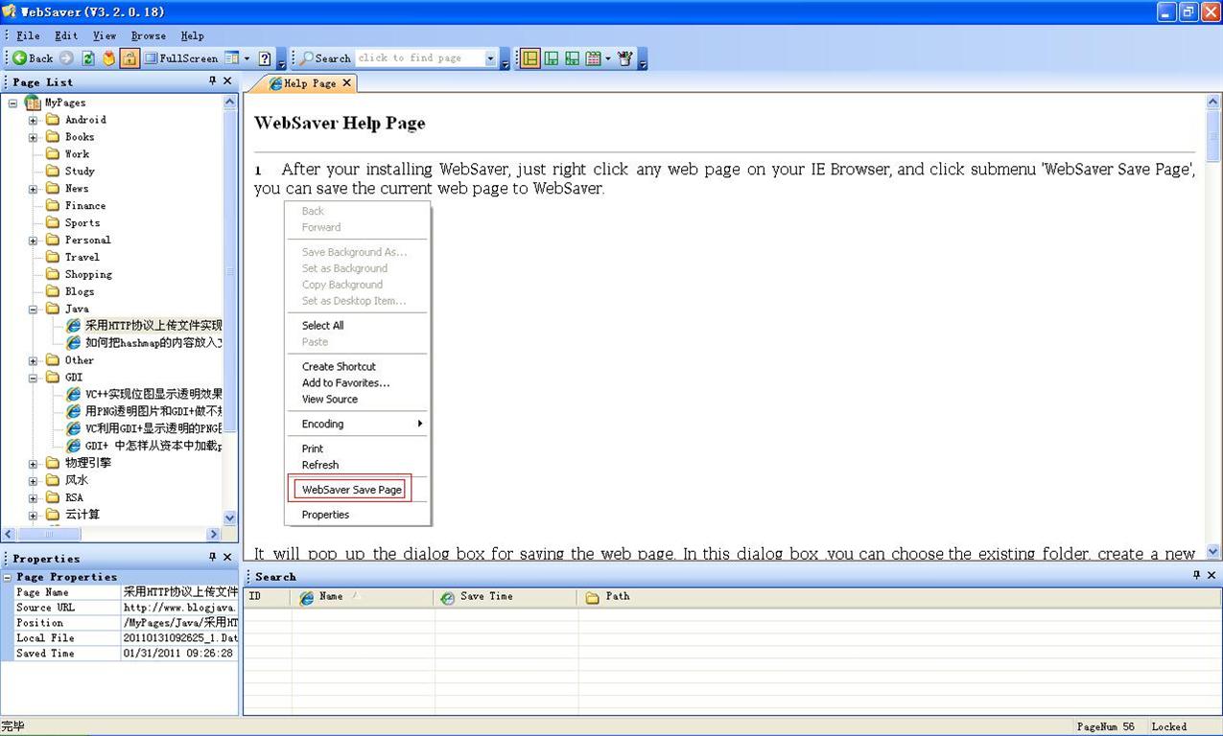Select the Work folder

pyautogui.click(x=77, y=154)
